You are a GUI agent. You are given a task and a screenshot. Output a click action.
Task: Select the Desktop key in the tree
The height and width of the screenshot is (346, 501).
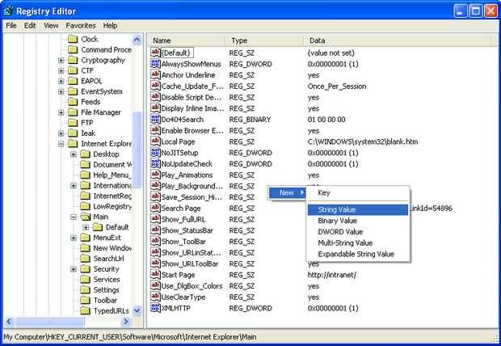[106, 154]
